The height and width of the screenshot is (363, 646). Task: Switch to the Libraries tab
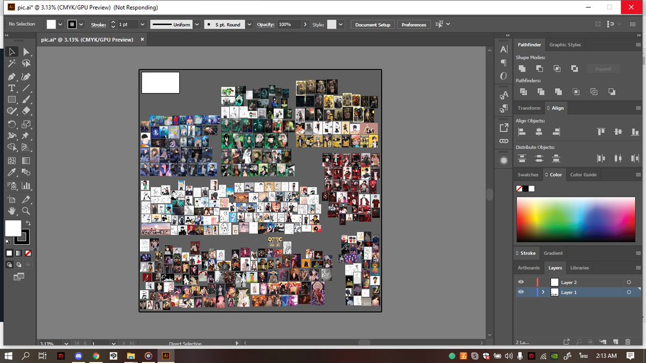(579, 268)
